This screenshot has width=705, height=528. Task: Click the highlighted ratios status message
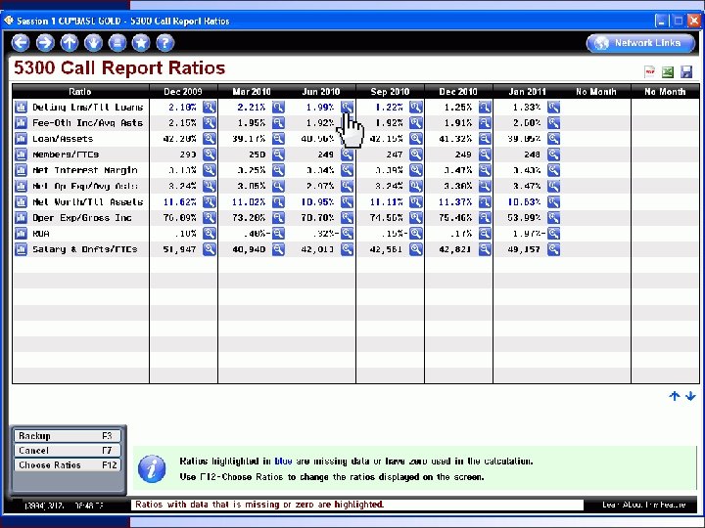pyautogui.click(x=259, y=505)
